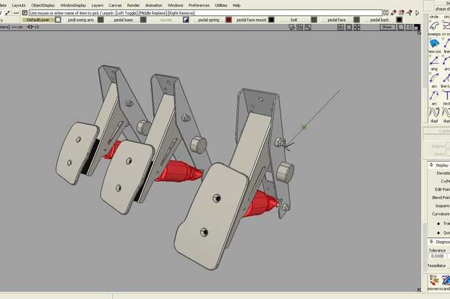
Task: Open the Canvas menu
Action: click(115, 6)
